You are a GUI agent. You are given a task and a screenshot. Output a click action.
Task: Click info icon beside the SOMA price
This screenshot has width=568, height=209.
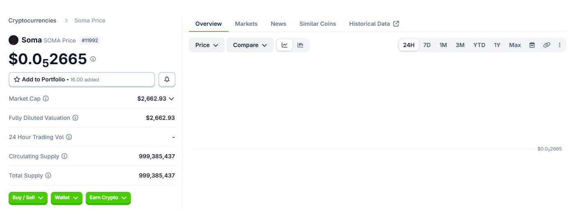93,59
